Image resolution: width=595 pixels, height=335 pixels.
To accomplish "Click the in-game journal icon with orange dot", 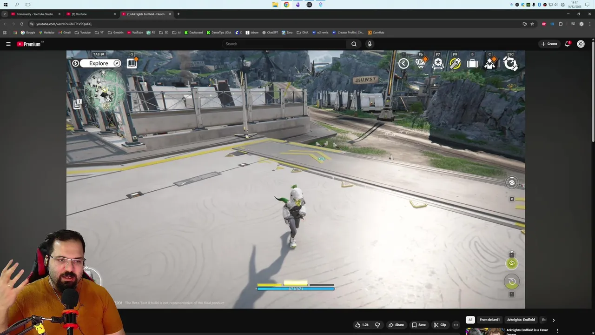I will (132, 63).
